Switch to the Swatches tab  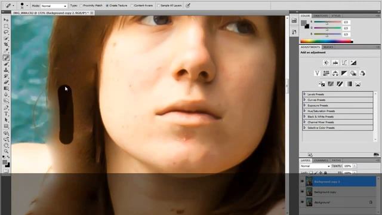point(321,16)
